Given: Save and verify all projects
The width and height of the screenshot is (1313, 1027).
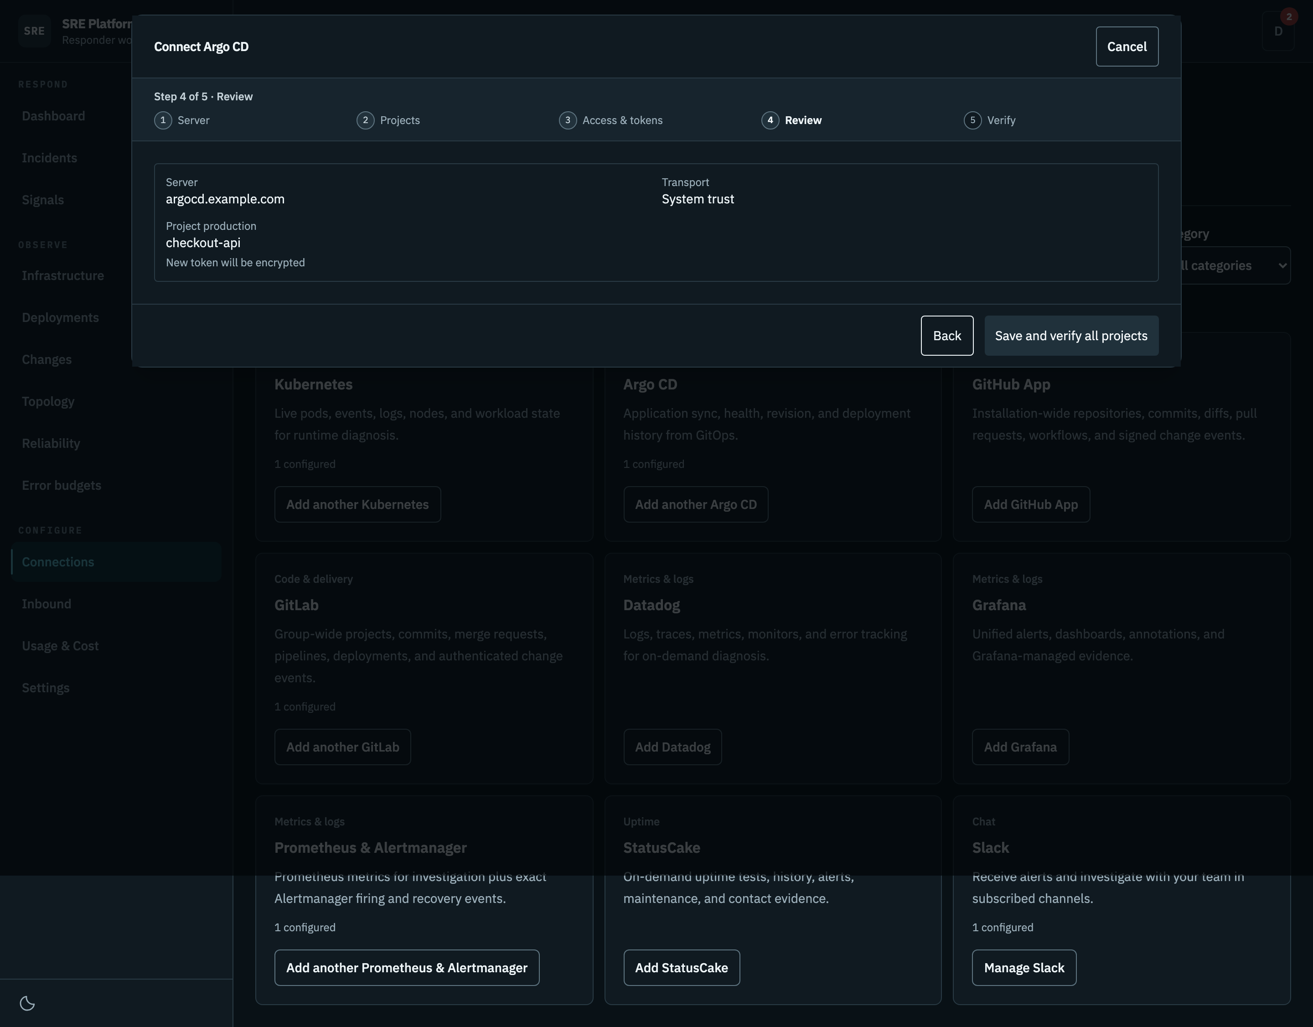Looking at the screenshot, I should 1071,336.
